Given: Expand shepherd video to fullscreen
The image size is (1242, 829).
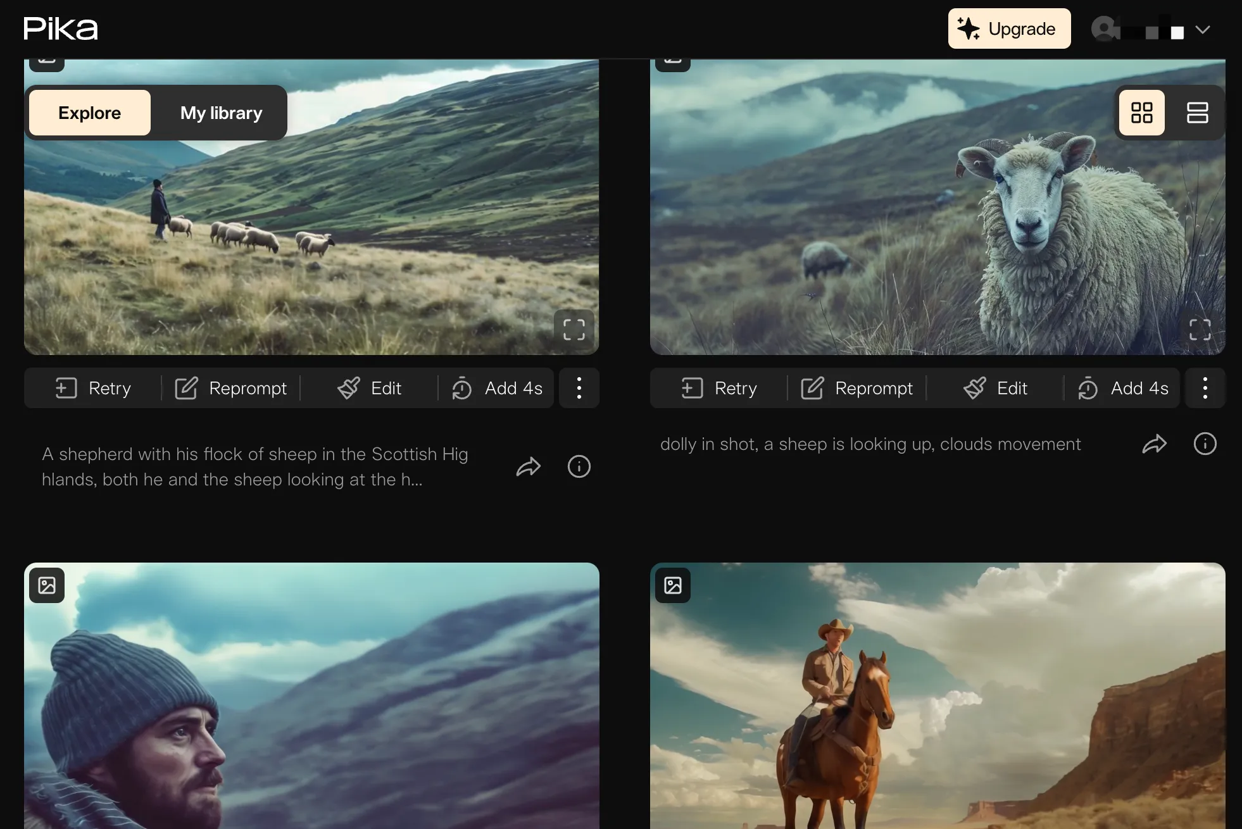Looking at the screenshot, I should (x=574, y=329).
